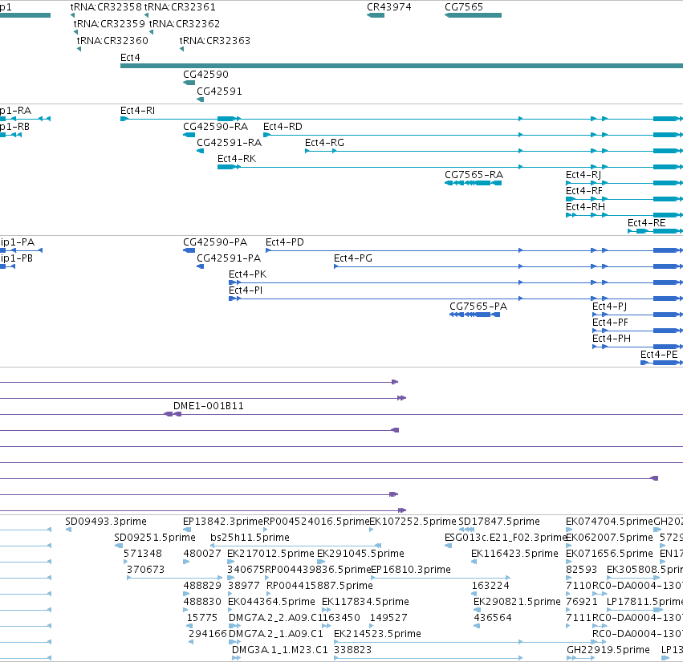Open the EK291045.5prime EST
The width and height of the screenshot is (683, 662).
pyautogui.click(x=320, y=562)
